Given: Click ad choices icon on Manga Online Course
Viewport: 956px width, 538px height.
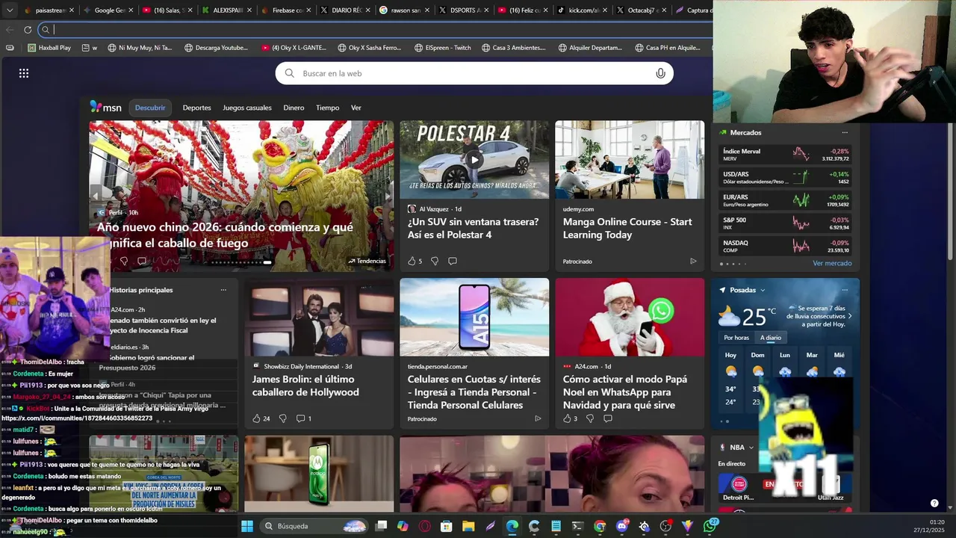Looking at the screenshot, I should coord(693,262).
